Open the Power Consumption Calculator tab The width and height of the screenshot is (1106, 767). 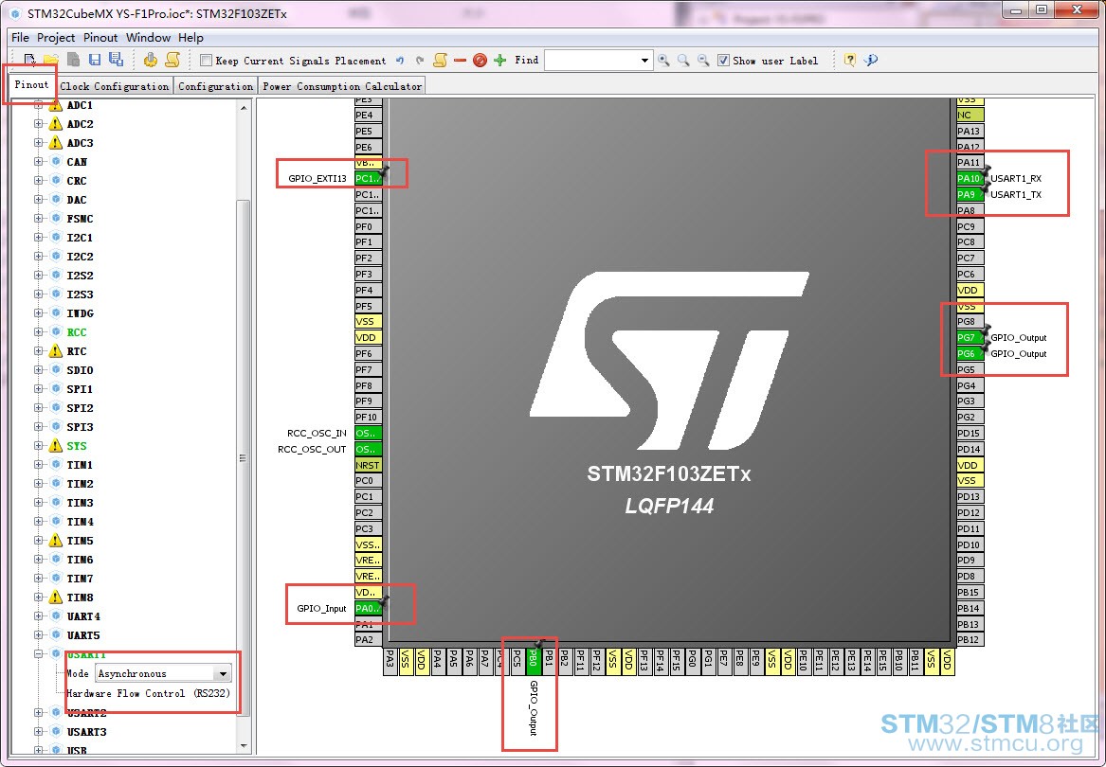(342, 86)
